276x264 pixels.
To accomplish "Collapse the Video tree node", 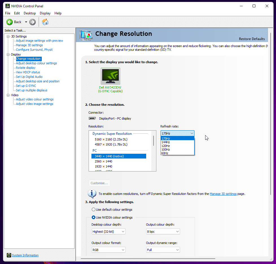I will pos(8,95).
